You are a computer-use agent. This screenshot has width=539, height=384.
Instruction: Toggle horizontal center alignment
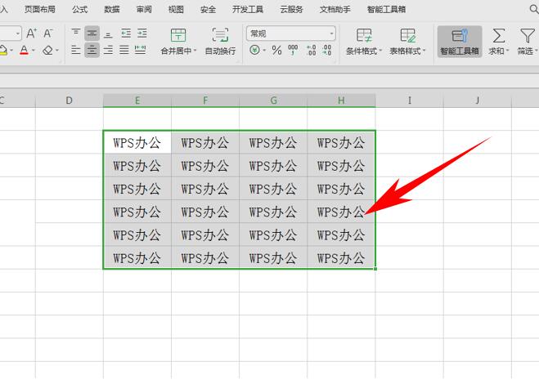92,51
